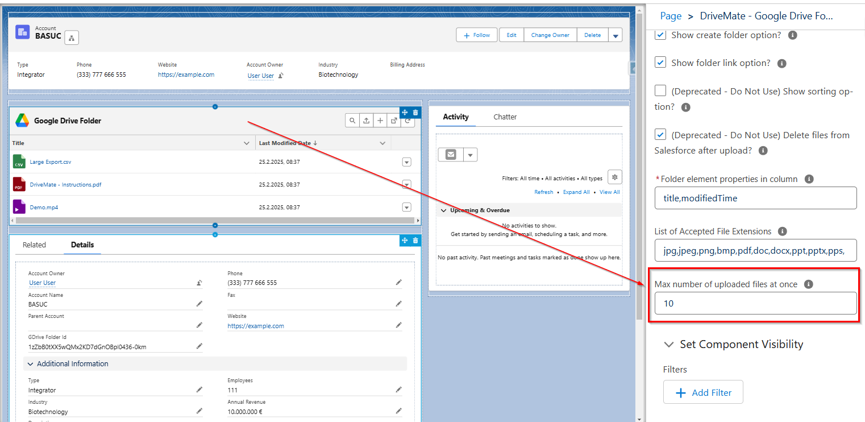Screen dimensions: 865x422
Task: Open the row actions dropdown for Large Export.csv
Action: click(x=406, y=162)
